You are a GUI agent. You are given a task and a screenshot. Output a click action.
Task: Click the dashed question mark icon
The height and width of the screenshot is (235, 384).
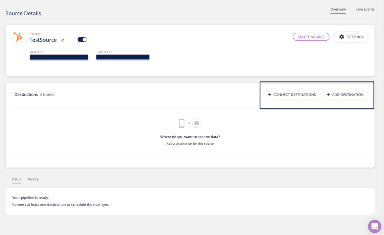[196, 123]
